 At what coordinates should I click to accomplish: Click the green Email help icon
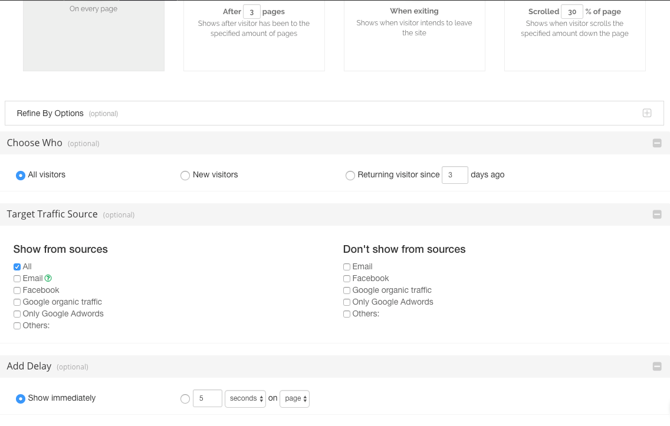[x=48, y=279]
